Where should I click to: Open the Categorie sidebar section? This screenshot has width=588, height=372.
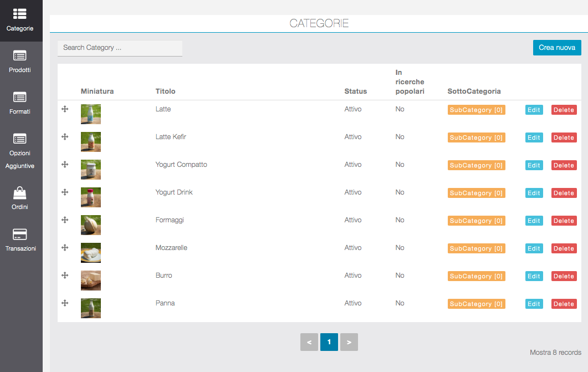point(21,19)
